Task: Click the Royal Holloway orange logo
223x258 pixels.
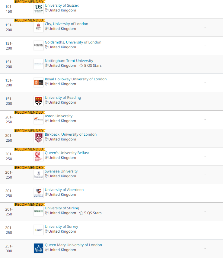Action: point(38,82)
